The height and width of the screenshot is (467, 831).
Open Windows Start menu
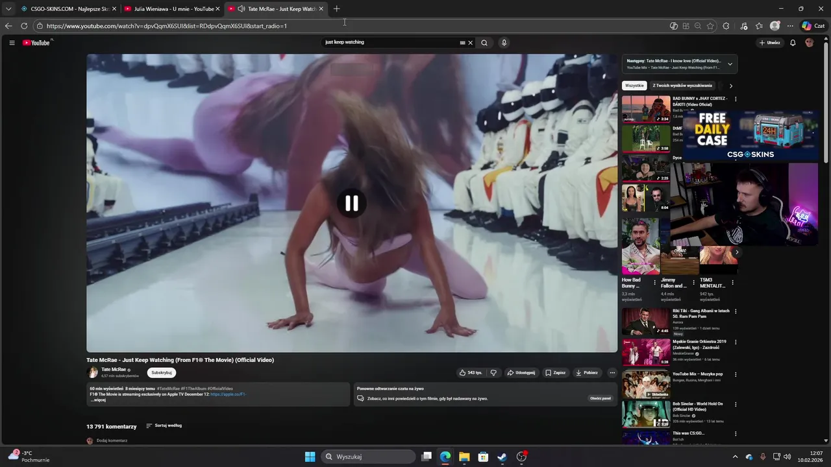tap(310, 457)
